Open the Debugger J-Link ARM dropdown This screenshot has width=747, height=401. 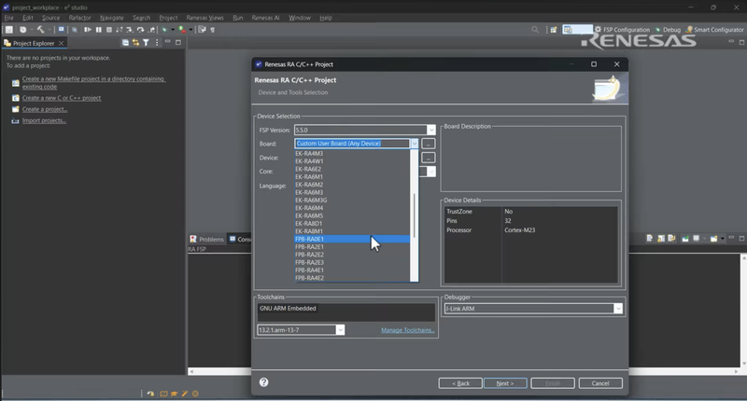pos(618,309)
